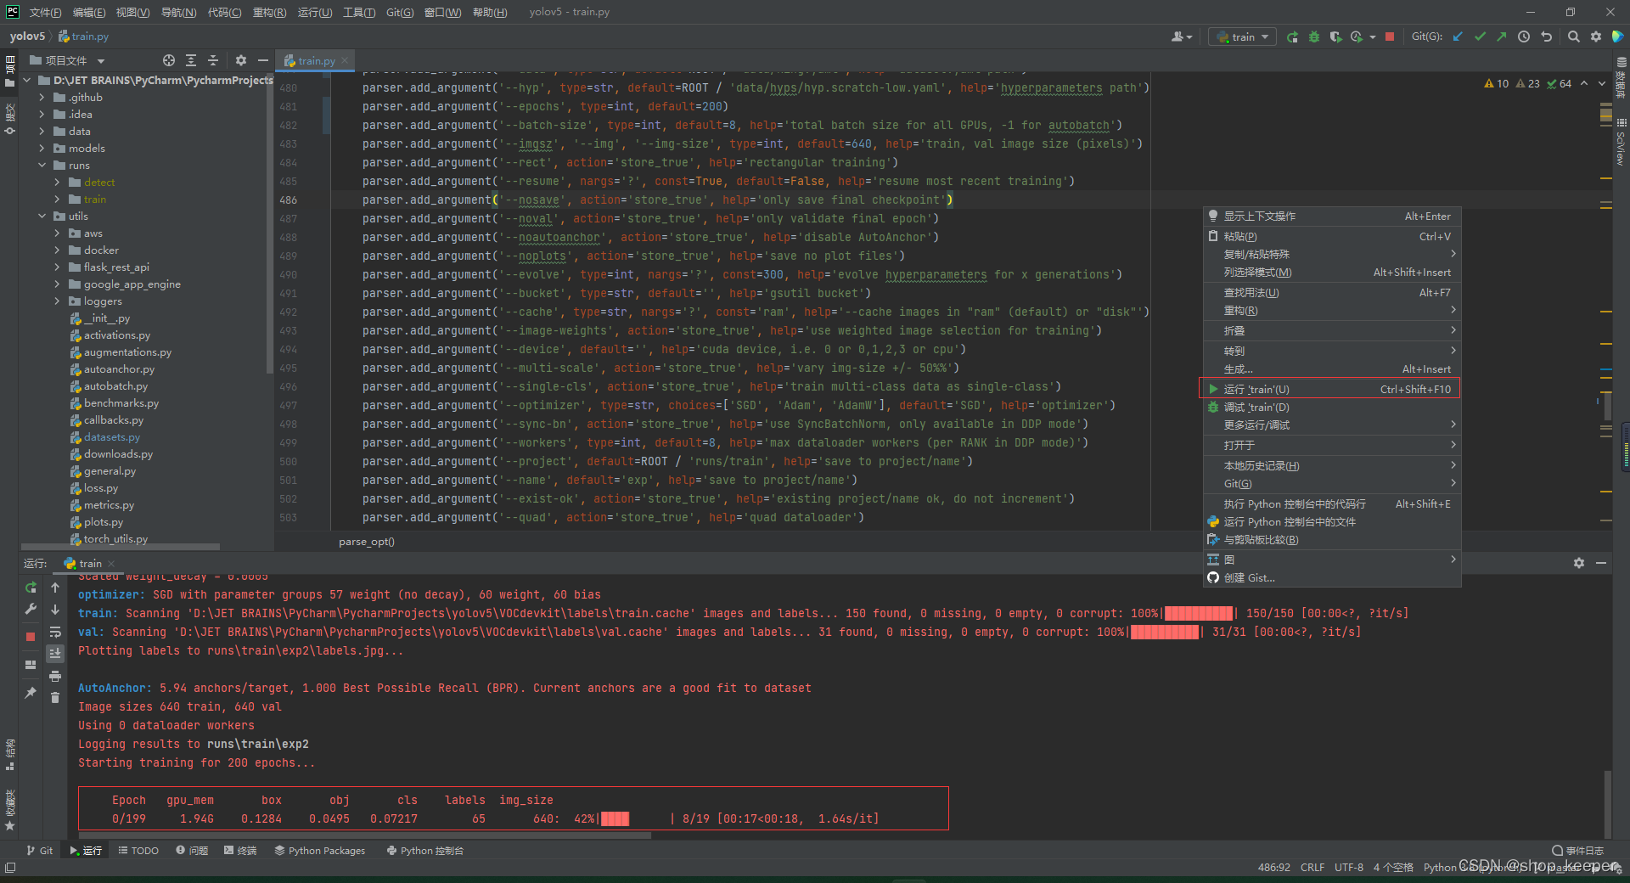
Task: Select 创建 Gist... in context menu
Action: tap(1332, 578)
